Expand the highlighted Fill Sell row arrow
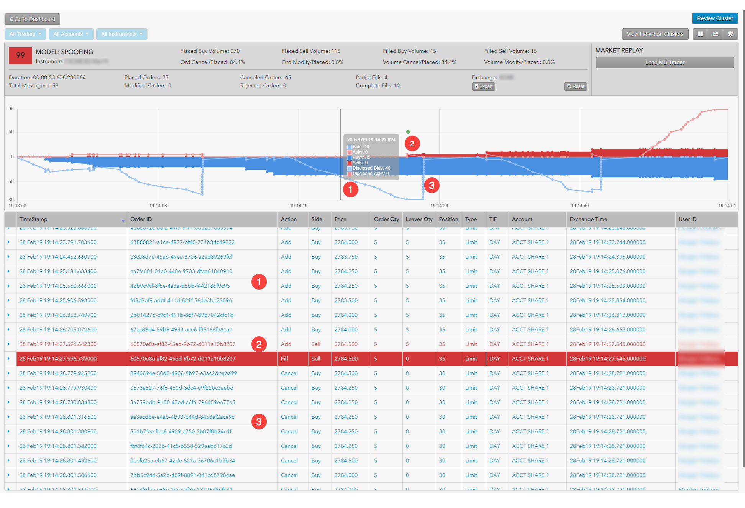This screenshot has width=745, height=508. point(9,359)
